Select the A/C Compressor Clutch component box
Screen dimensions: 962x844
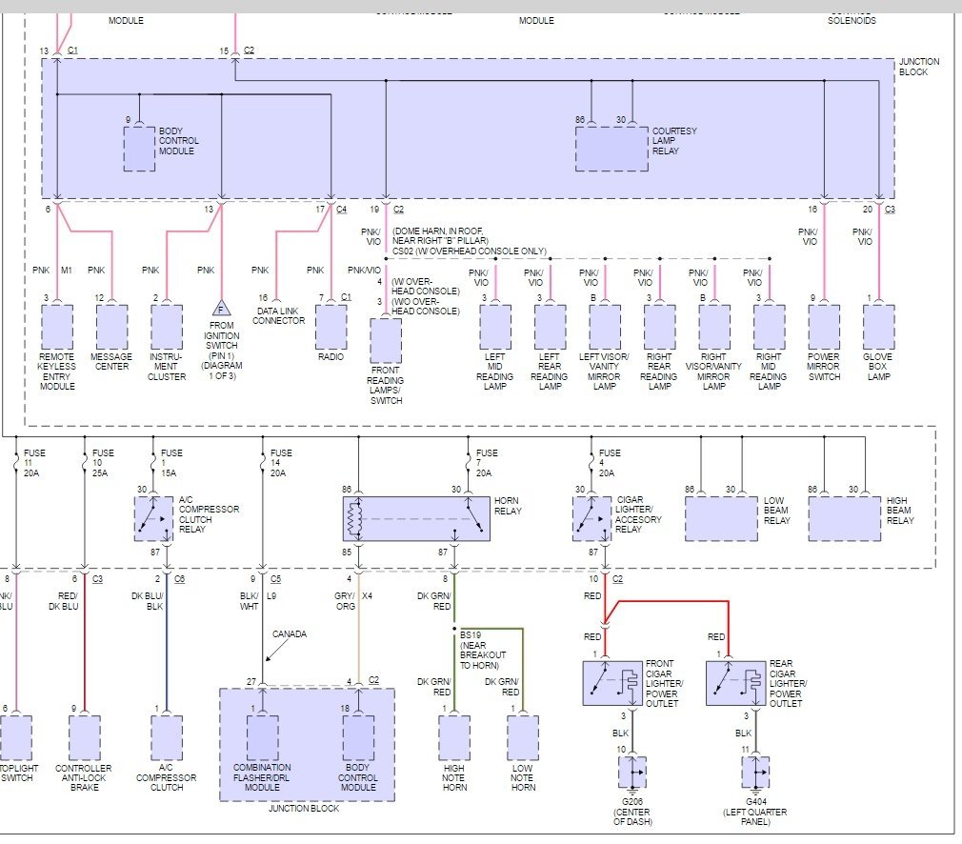167,737
